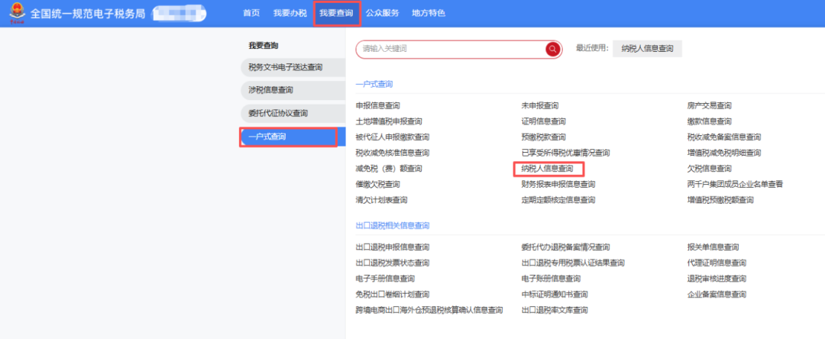This screenshot has height=339, width=825.
Task: Click the keyword search input field
Action: [x=451, y=49]
